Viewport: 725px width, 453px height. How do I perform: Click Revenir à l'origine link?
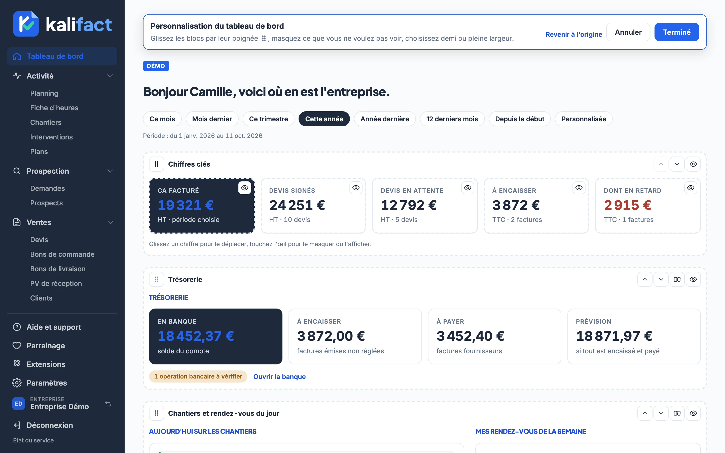[574, 34]
